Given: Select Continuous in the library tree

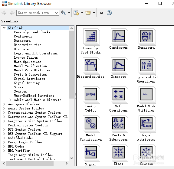Looking at the screenshot, I should coord(23,36).
